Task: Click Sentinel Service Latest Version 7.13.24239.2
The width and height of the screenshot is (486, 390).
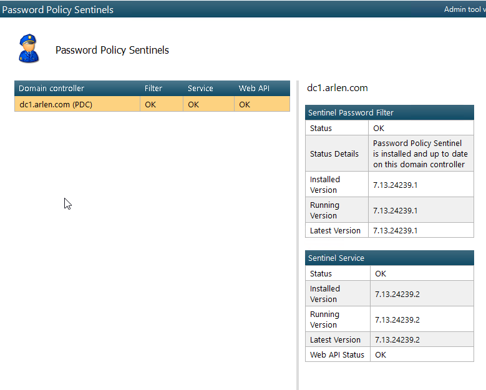Action: click(x=397, y=340)
